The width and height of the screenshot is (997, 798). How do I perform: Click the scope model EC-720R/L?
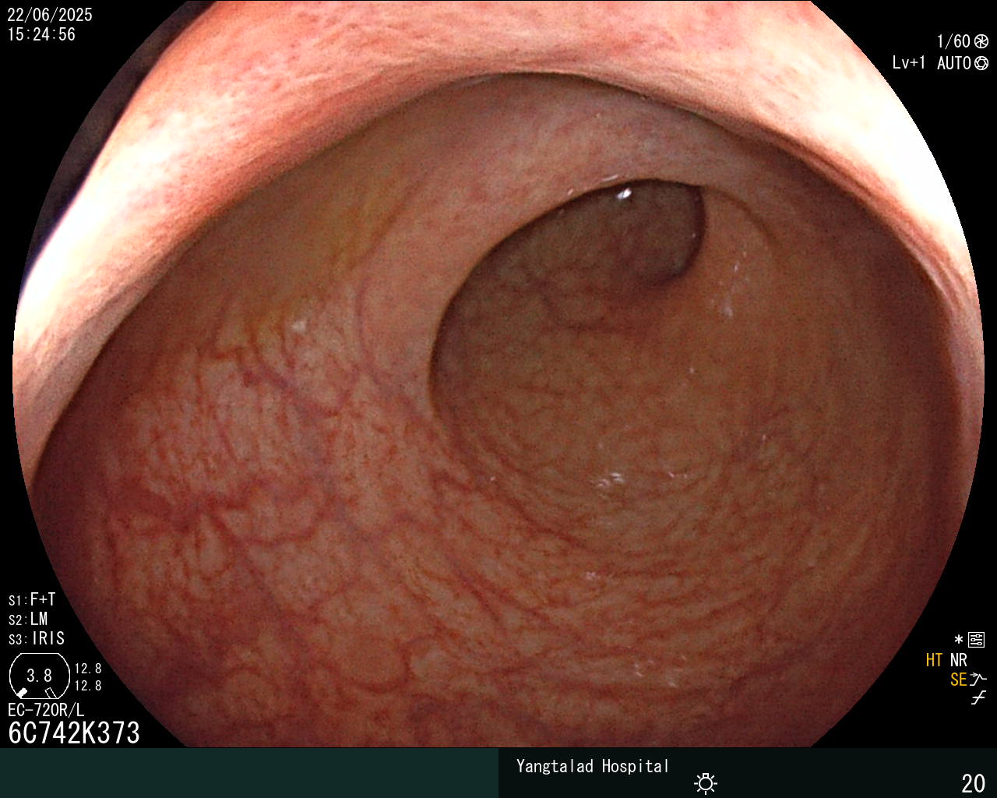46,710
